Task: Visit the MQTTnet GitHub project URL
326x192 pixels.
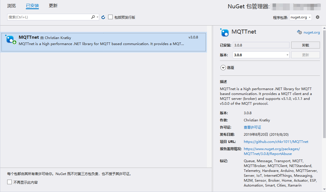Action: tap(276, 141)
